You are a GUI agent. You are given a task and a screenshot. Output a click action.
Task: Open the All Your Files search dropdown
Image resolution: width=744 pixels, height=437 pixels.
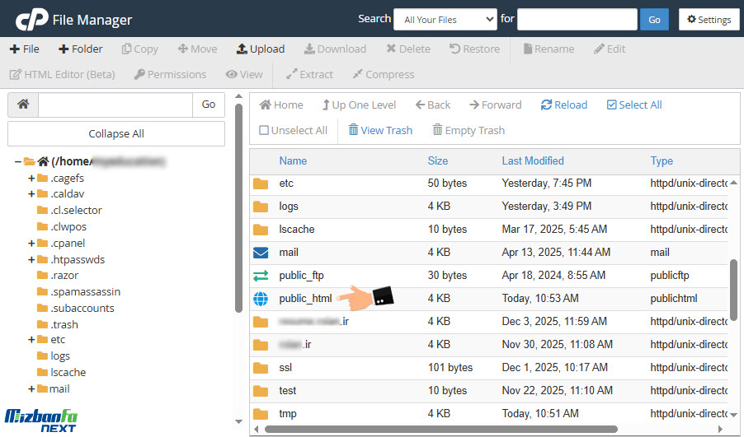(445, 19)
